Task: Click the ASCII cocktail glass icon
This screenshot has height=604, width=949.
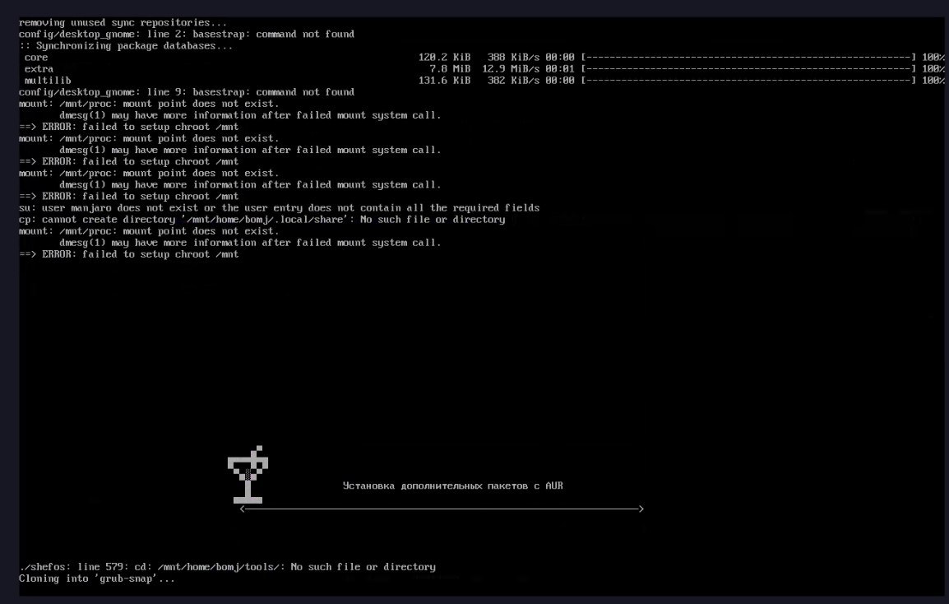Action: (x=248, y=475)
